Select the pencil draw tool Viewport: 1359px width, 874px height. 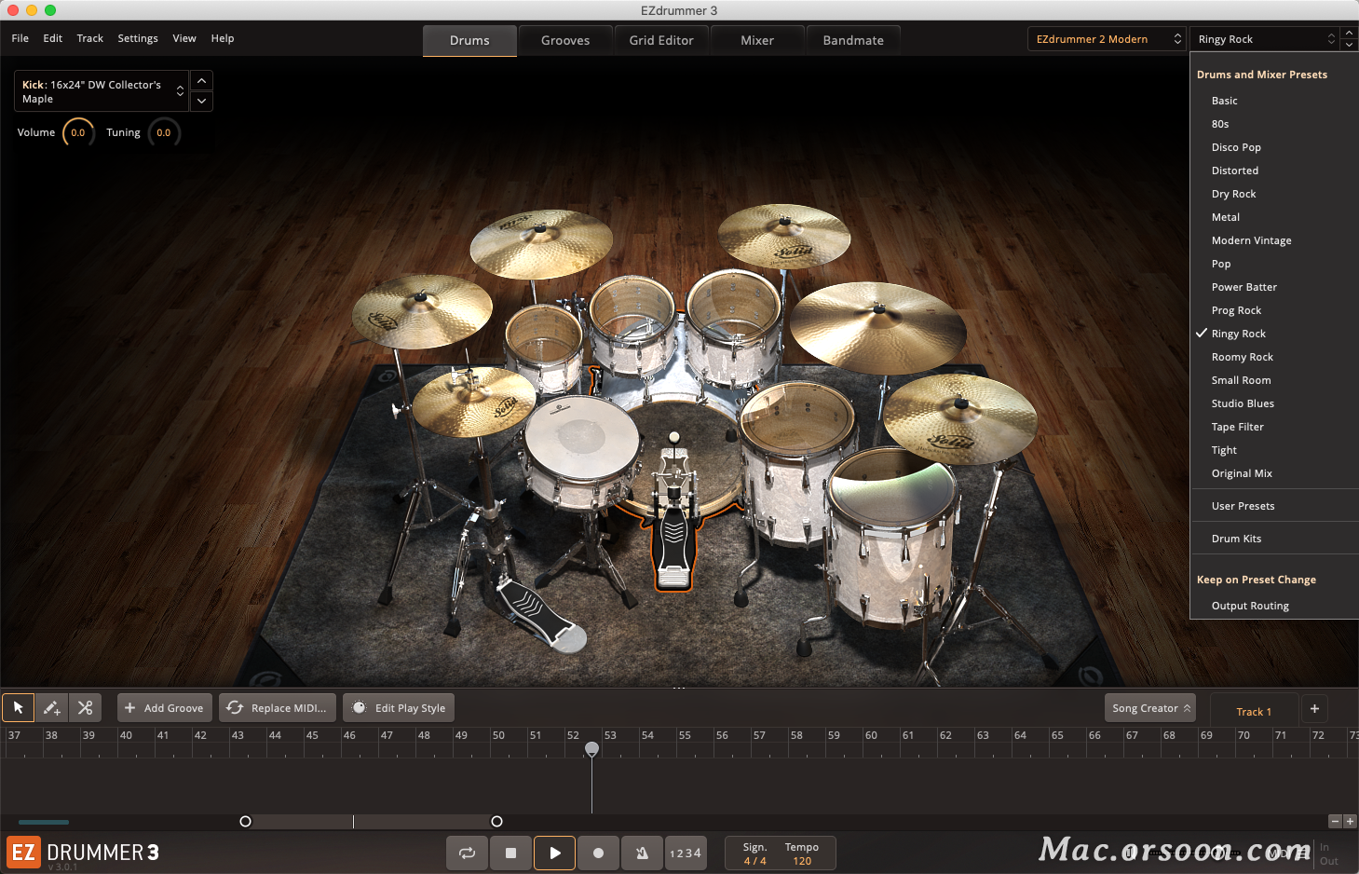[52, 708]
